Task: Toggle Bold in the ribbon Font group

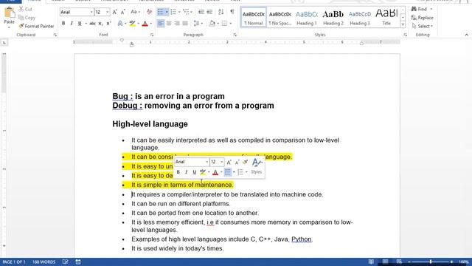Action: pos(63,23)
